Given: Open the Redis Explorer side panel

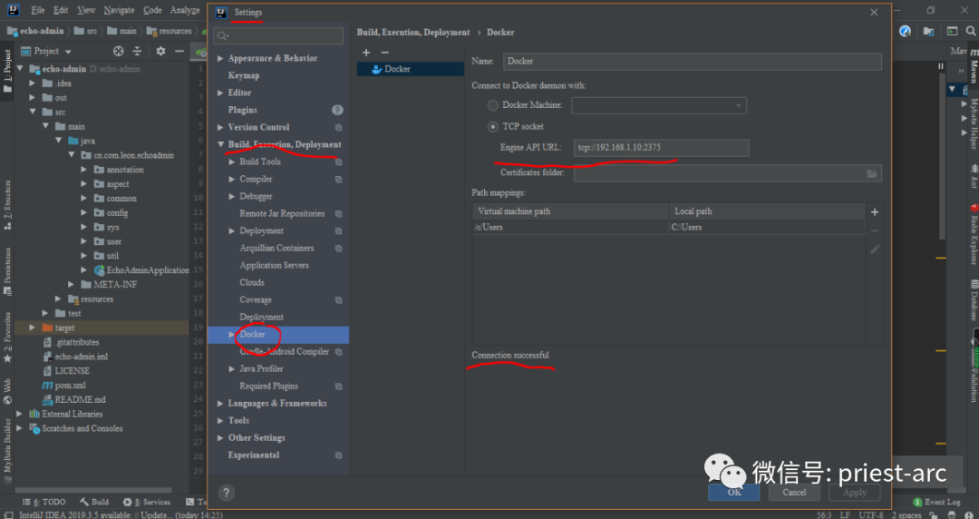Looking at the screenshot, I should (974, 234).
